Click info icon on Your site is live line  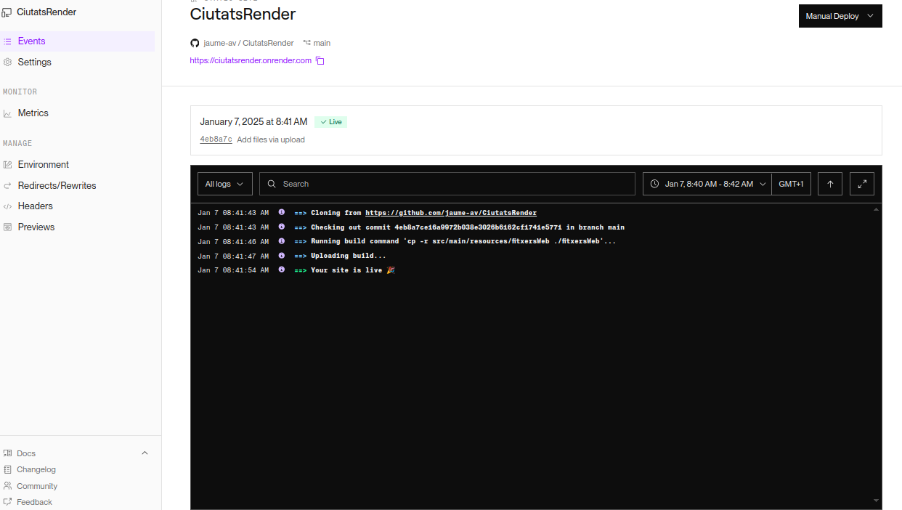tap(282, 270)
